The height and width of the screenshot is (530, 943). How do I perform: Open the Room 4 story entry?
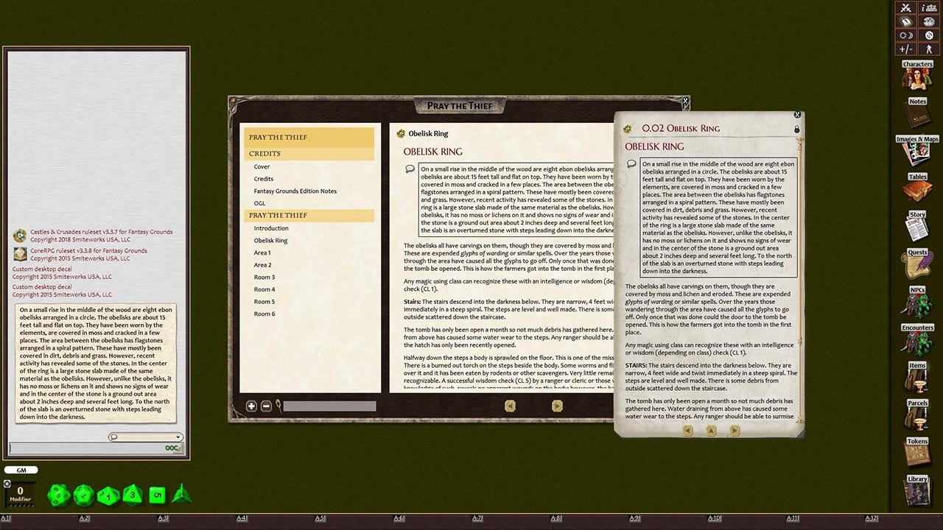click(264, 289)
